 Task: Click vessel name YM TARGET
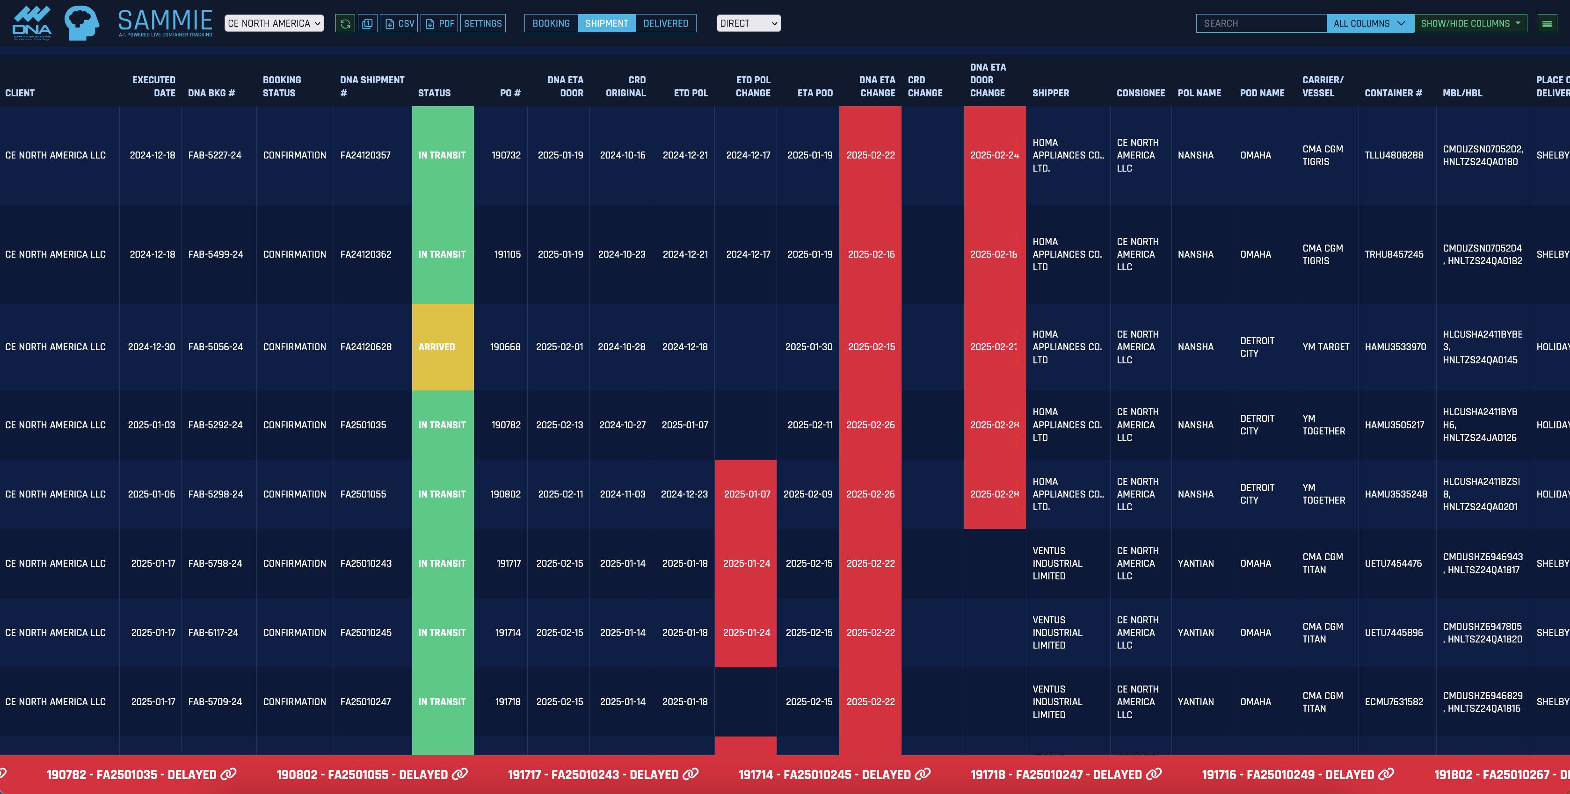(1326, 346)
